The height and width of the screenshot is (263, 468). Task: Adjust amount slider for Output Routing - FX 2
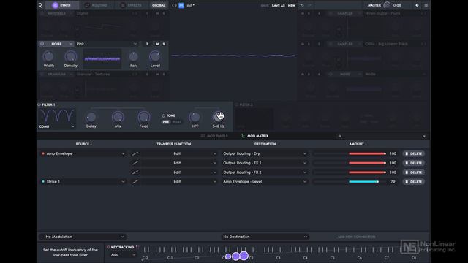[350, 172]
